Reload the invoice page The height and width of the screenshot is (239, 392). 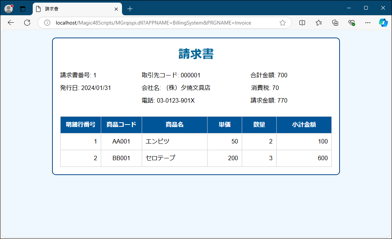[27, 23]
